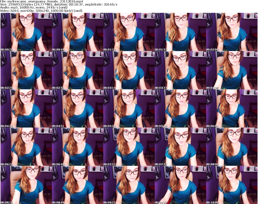Choose the frame at 00:09:37
The height and width of the screenshot is (204, 258).
coord(180,185)
